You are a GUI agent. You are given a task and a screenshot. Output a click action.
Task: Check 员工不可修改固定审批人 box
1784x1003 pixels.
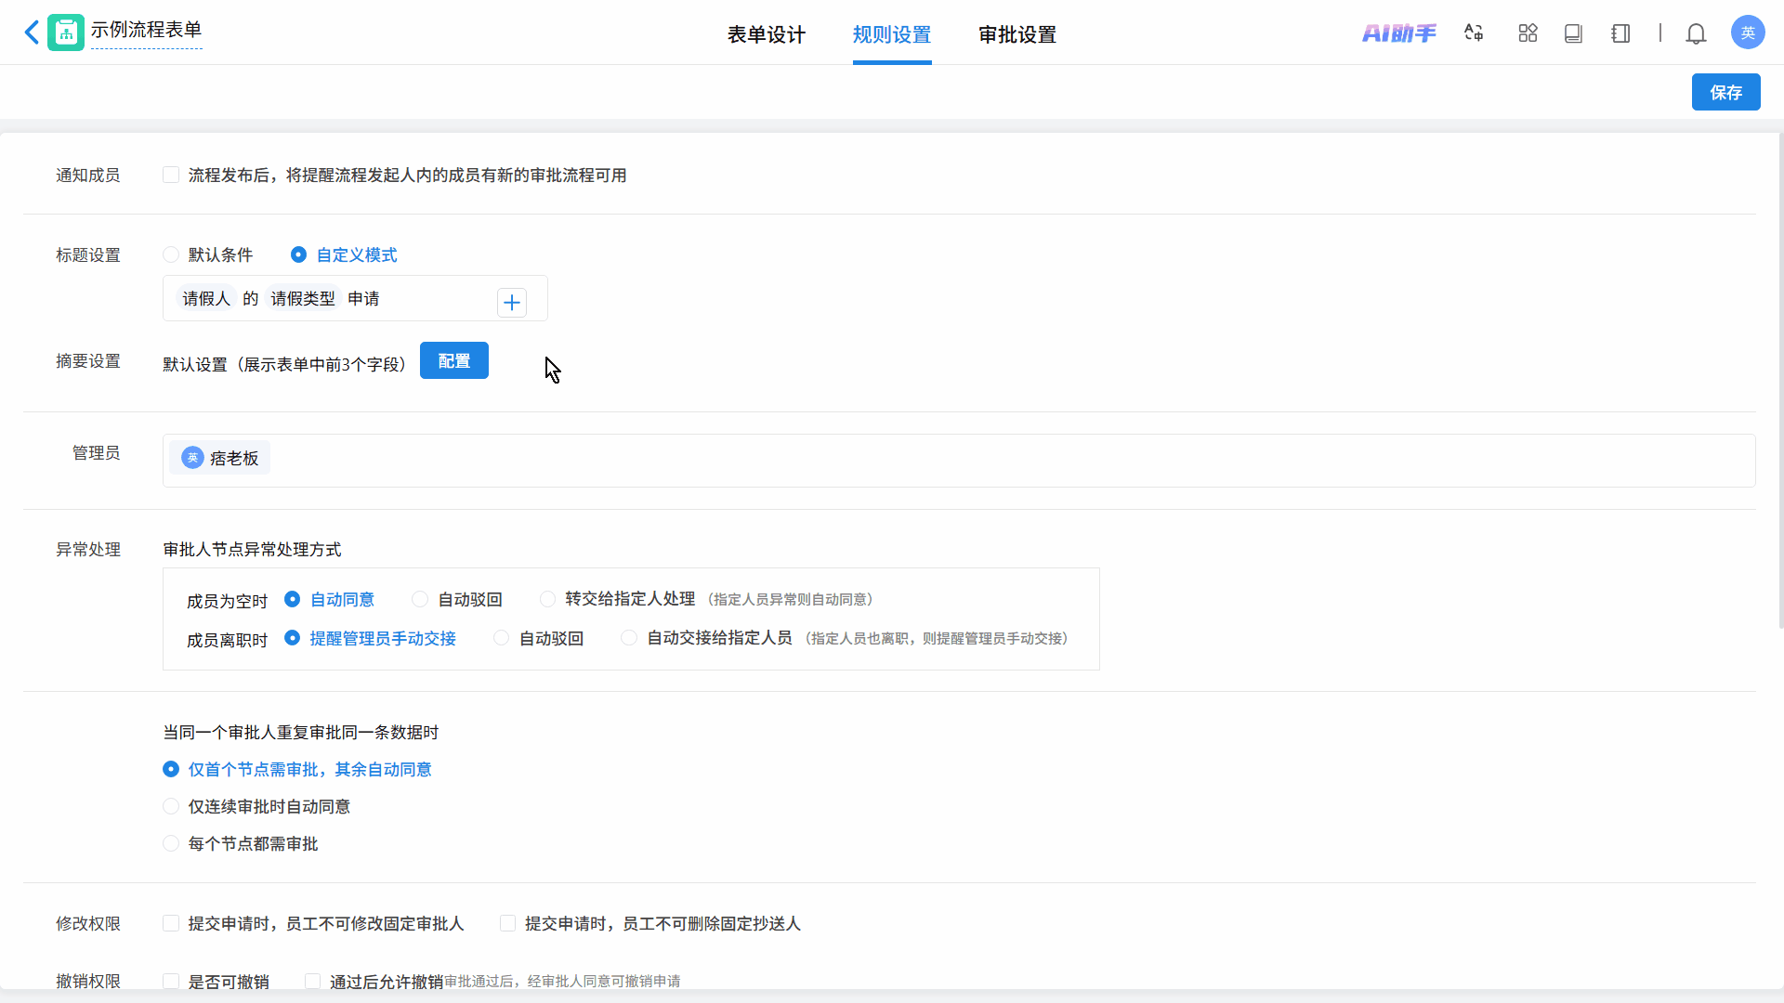[x=171, y=923]
